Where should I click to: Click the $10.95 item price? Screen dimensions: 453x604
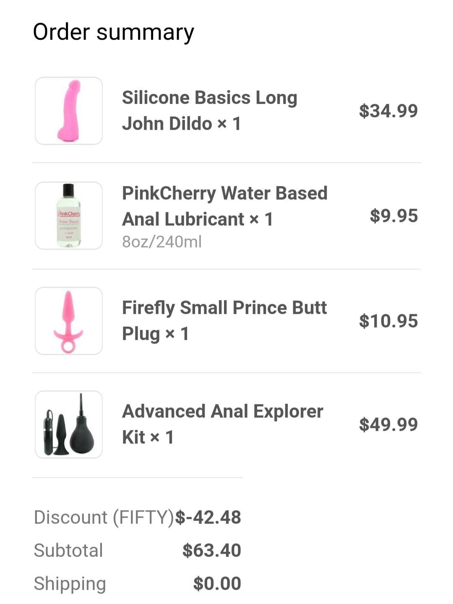click(x=388, y=321)
